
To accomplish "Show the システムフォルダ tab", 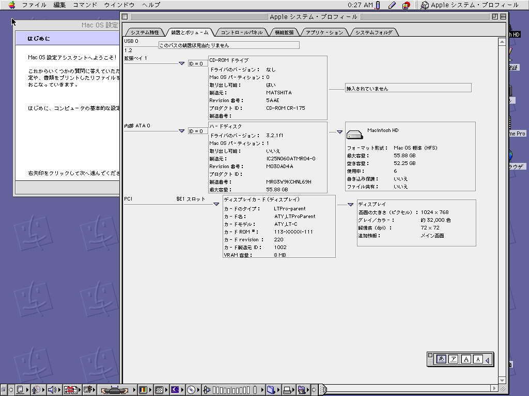I will tap(374, 32).
